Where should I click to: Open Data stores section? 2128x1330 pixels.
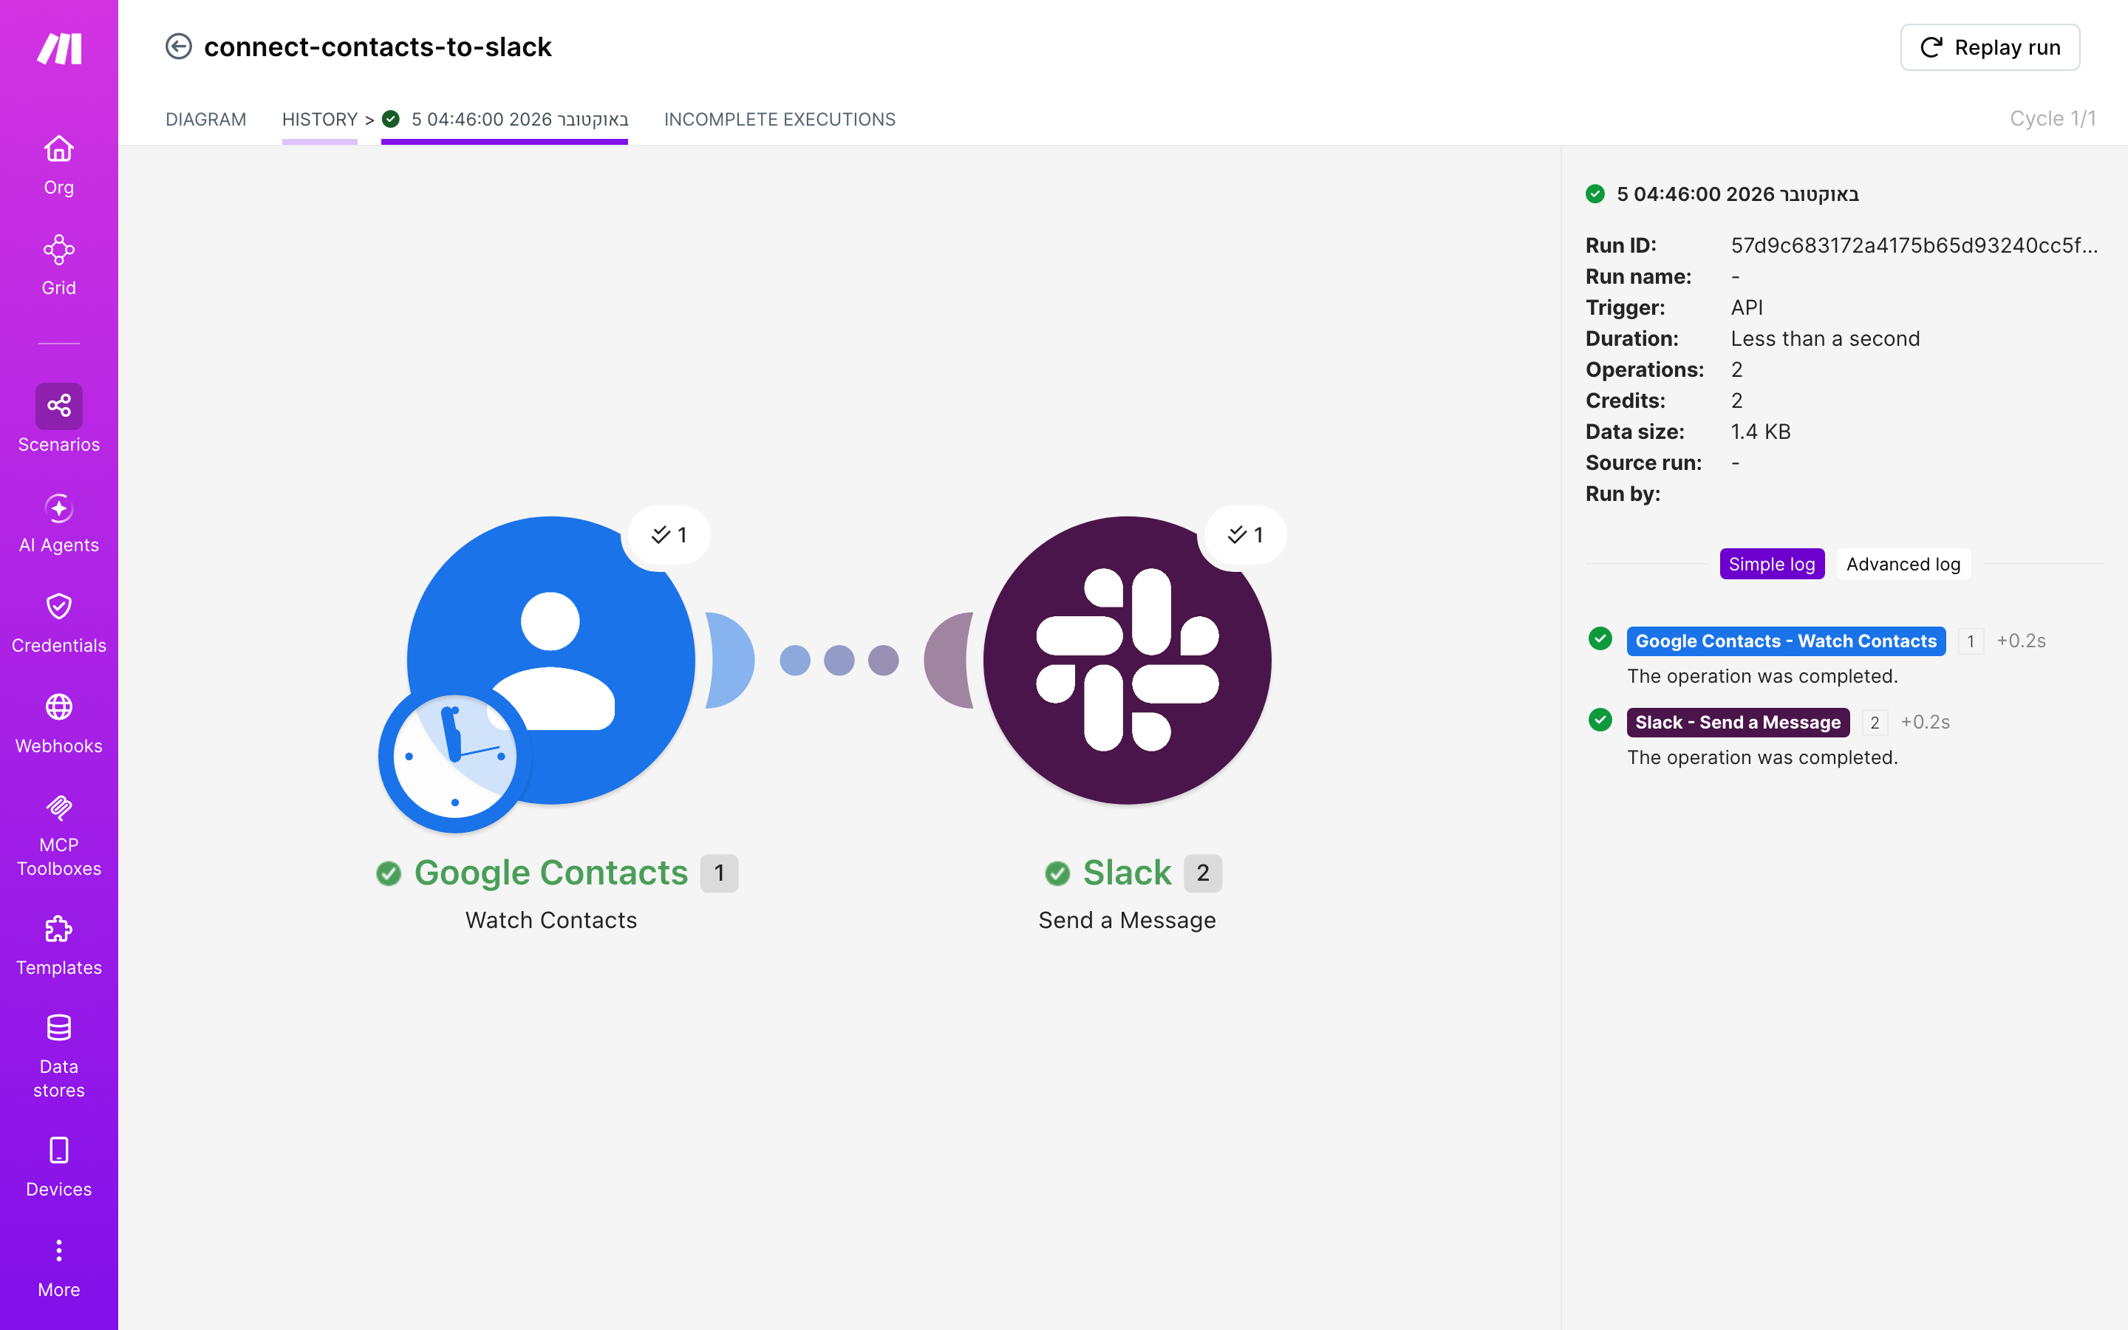(59, 1057)
